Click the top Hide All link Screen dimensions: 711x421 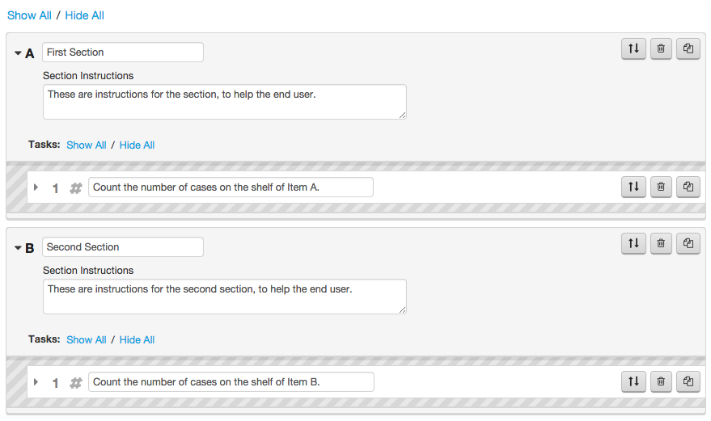[x=84, y=15]
